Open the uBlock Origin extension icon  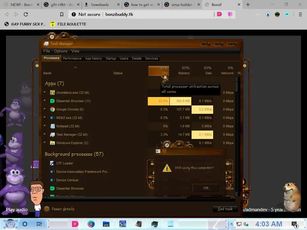tap(287, 14)
